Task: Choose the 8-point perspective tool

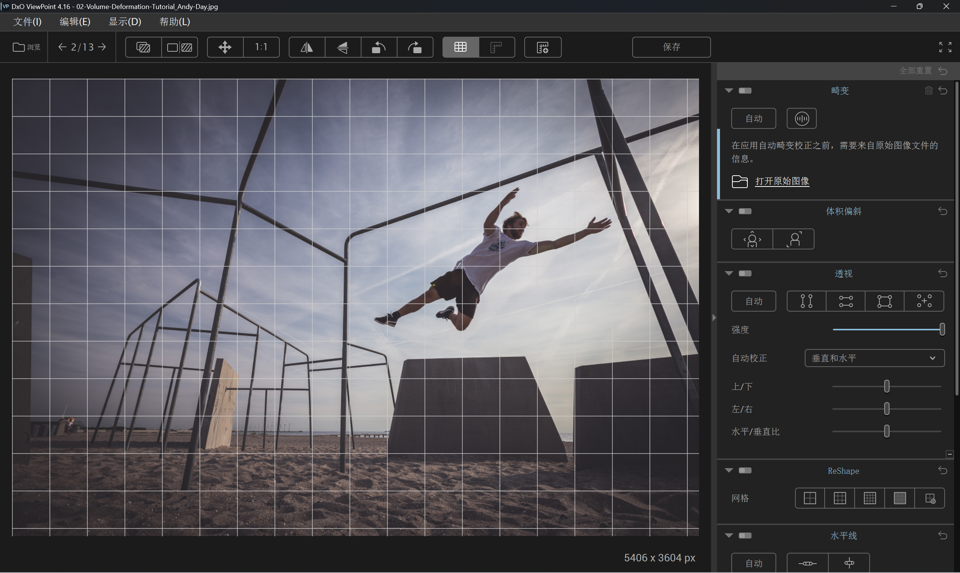Action: pyautogui.click(x=924, y=301)
